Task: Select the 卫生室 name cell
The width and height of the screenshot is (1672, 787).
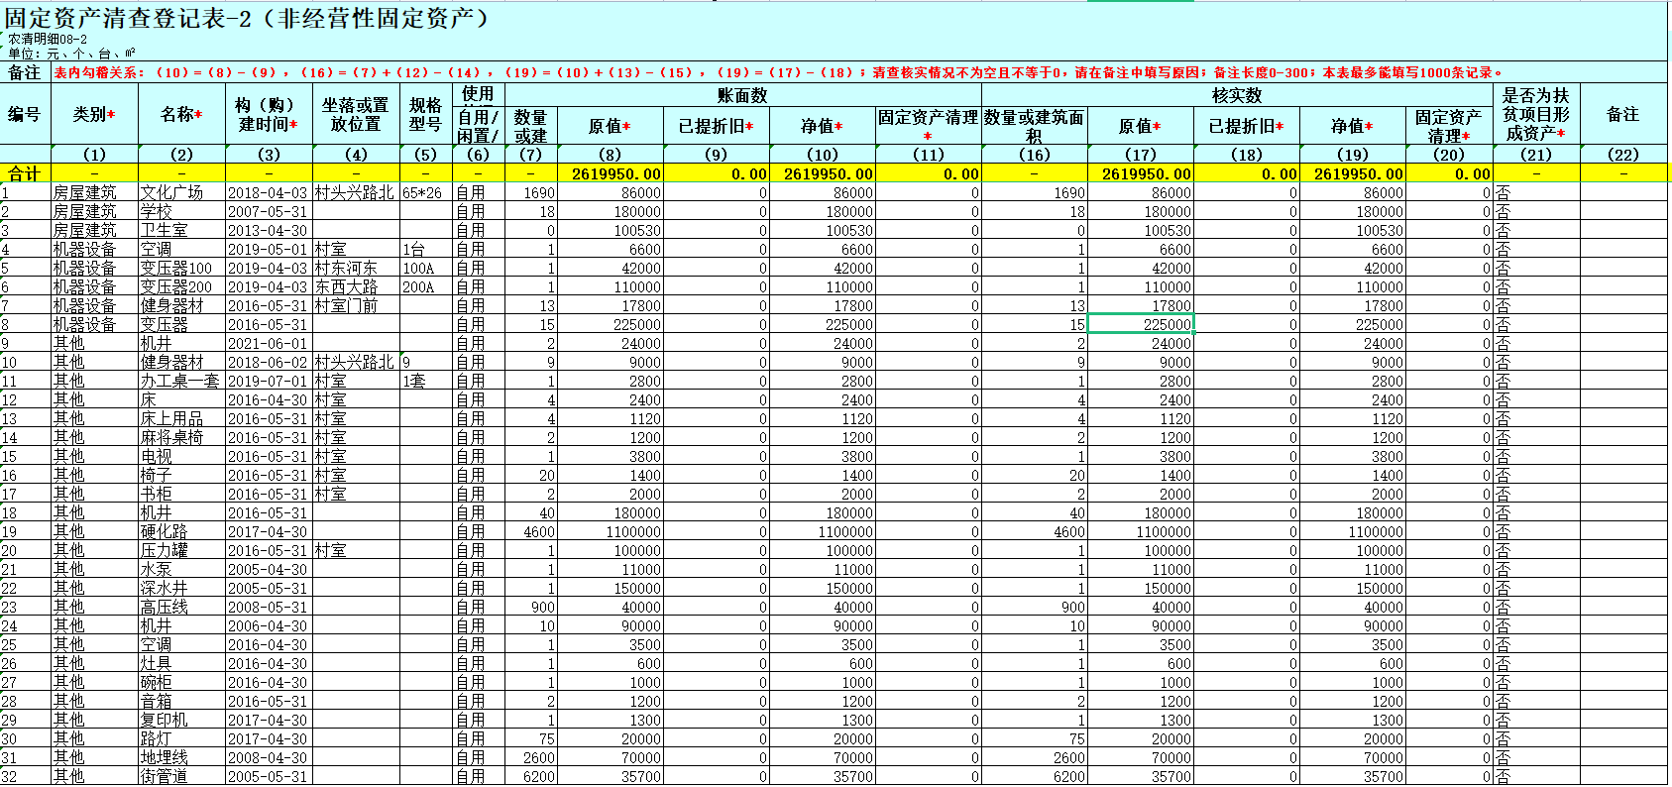Action: [181, 230]
